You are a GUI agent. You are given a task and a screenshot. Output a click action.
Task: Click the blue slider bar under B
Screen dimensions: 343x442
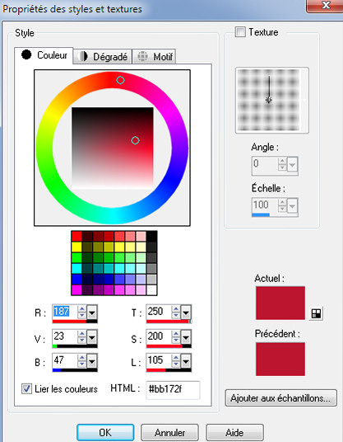(x=75, y=369)
